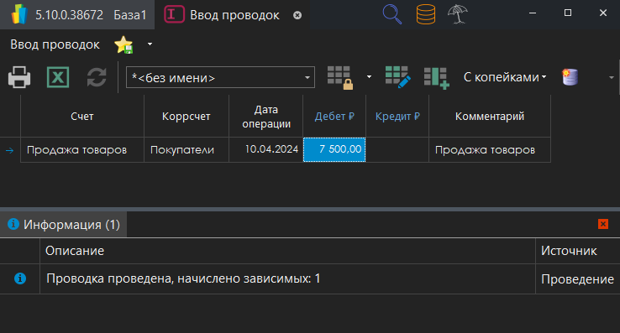Select the Продажа товаров comment cell
This screenshot has width=620, height=333.
pyautogui.click(x=490, y=149)
